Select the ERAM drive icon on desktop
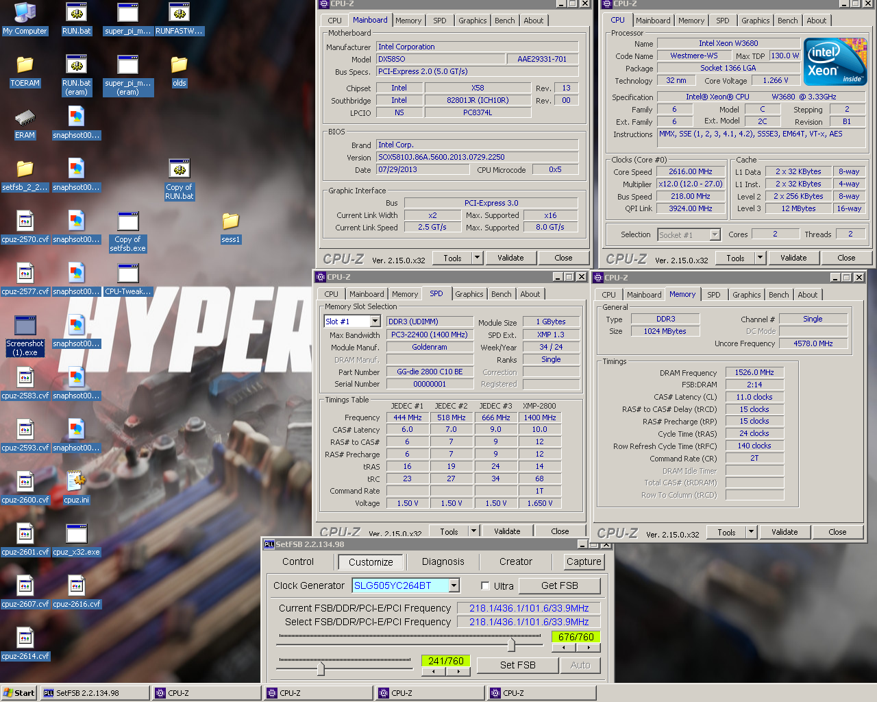877x702 pixels. pos(25,123)
